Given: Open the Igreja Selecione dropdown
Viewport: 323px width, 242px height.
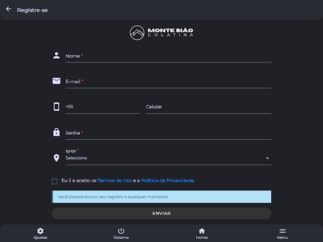Looking at the screenshot, I should [x=168, y=156].
